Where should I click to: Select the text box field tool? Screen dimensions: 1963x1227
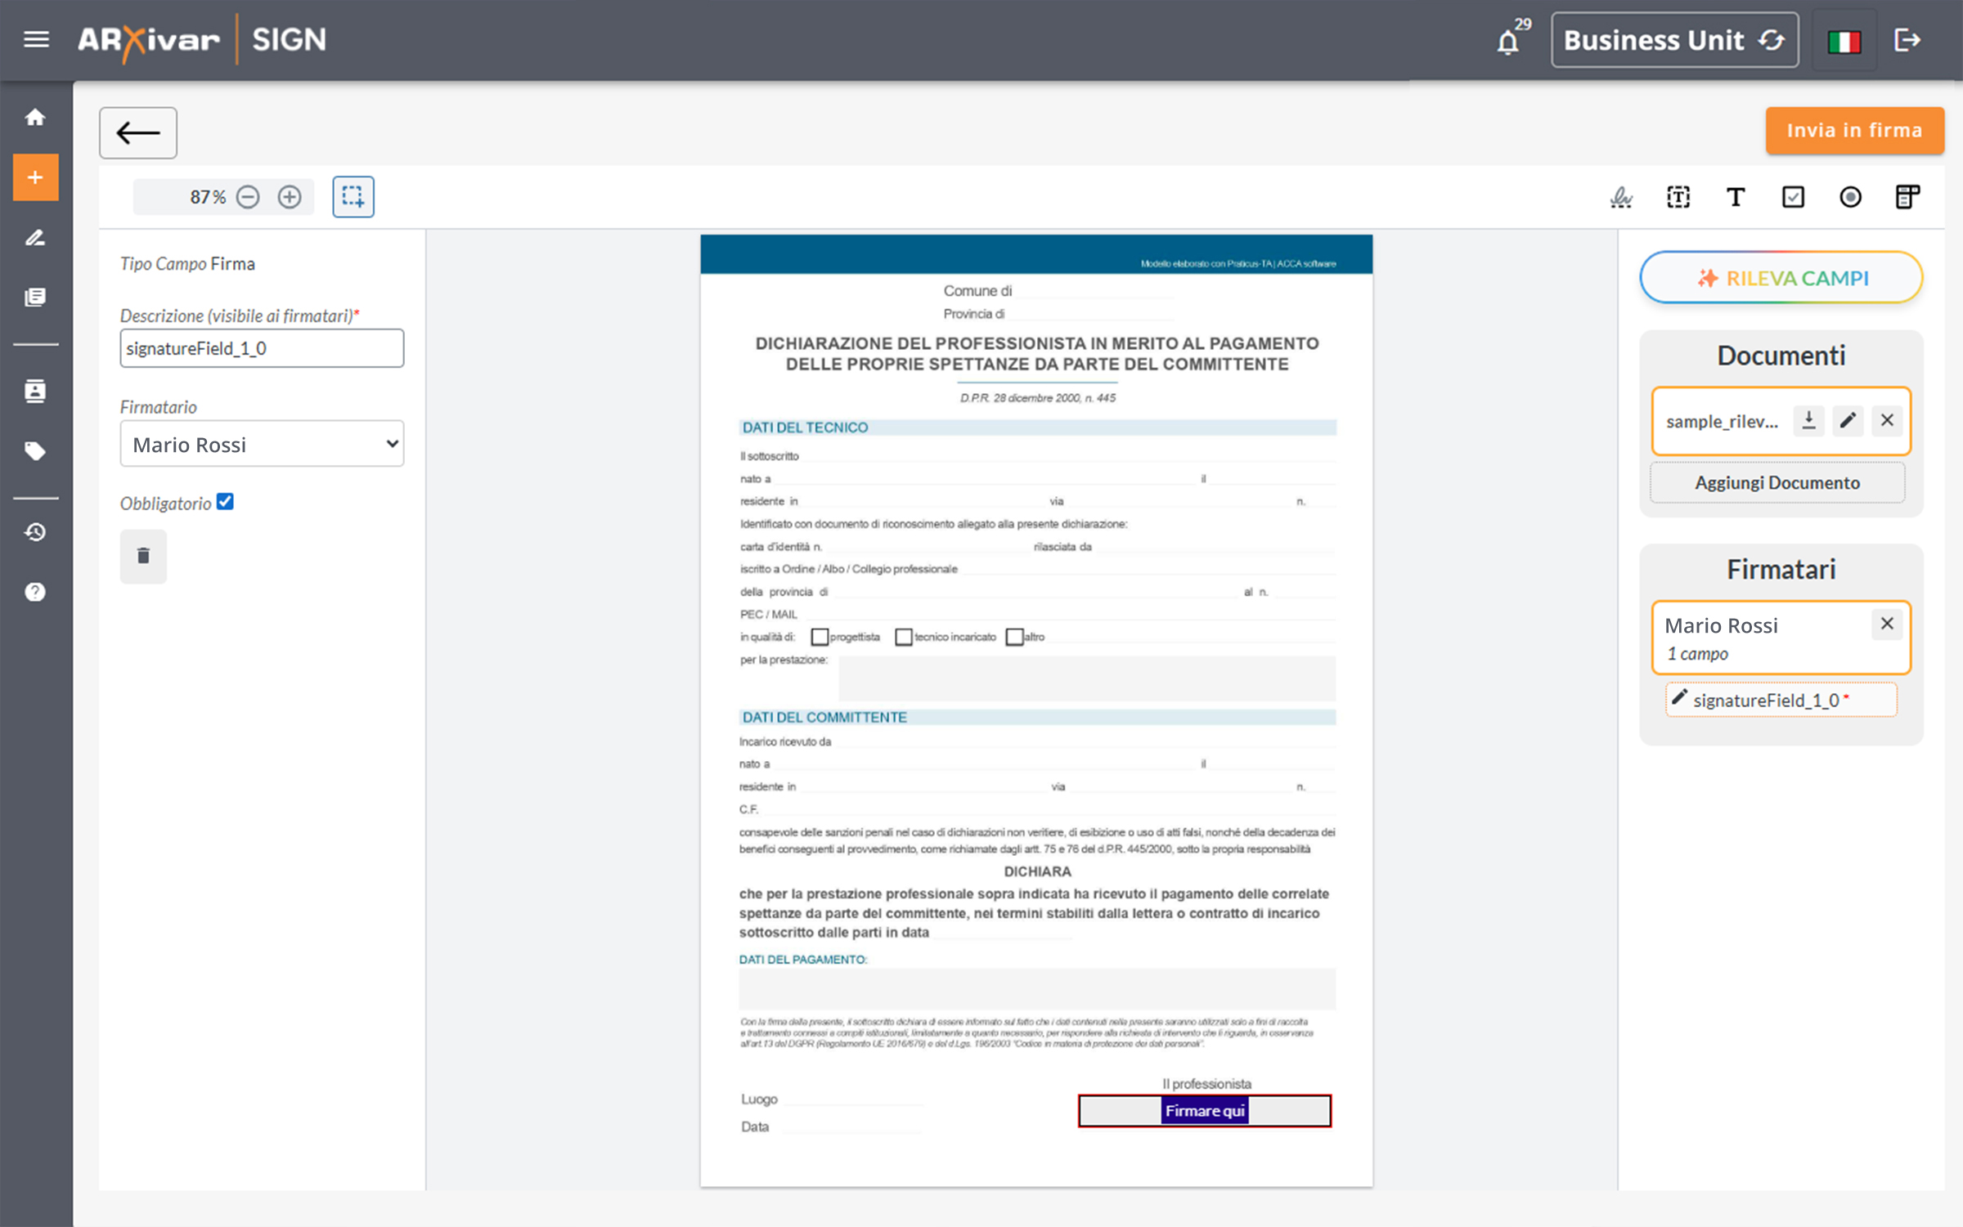[1678, 197]
